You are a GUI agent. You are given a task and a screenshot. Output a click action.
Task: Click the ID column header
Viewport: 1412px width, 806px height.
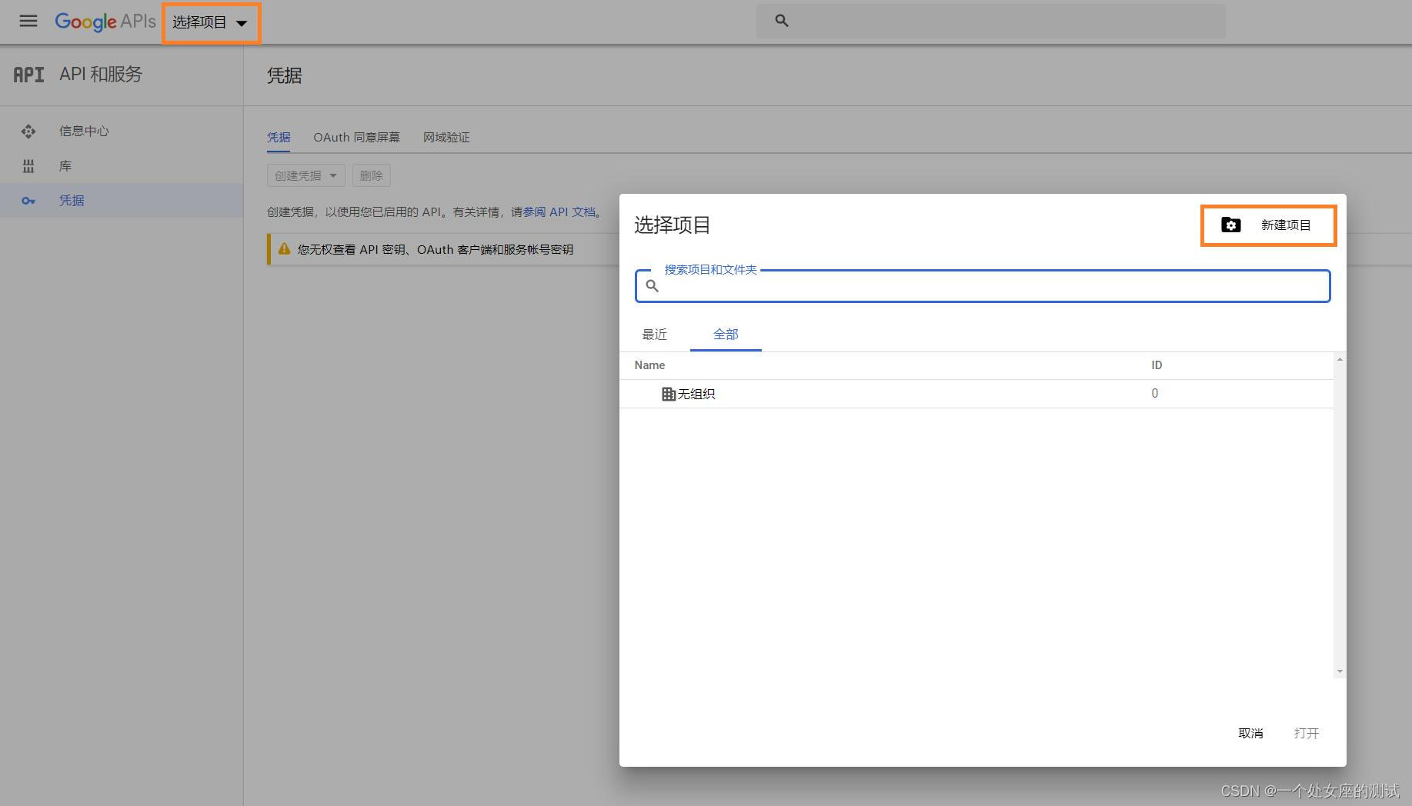coord(1157,365)
